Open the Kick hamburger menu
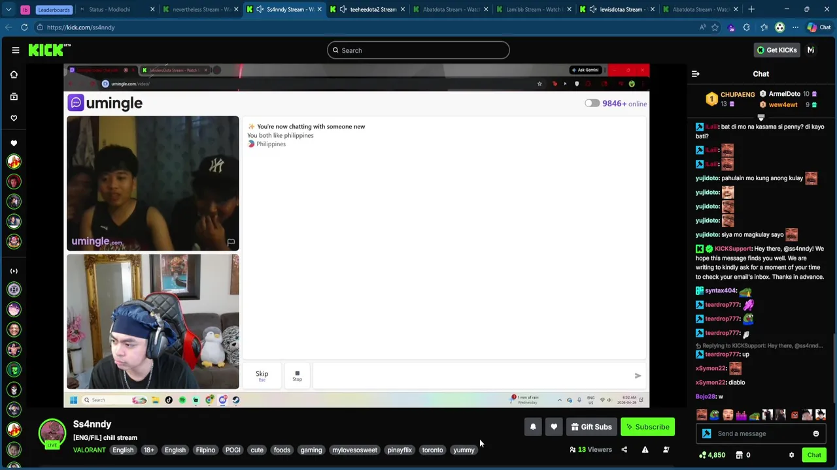The height and width of the screenshot is (470, 837). click(16, 50)
